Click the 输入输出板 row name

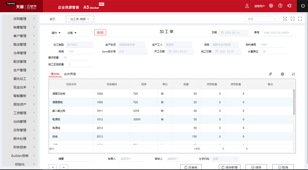pos(59,111)
